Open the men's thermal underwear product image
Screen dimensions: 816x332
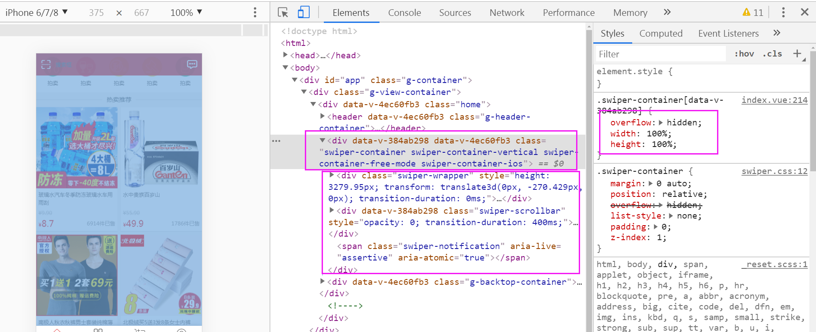(77, 275)
